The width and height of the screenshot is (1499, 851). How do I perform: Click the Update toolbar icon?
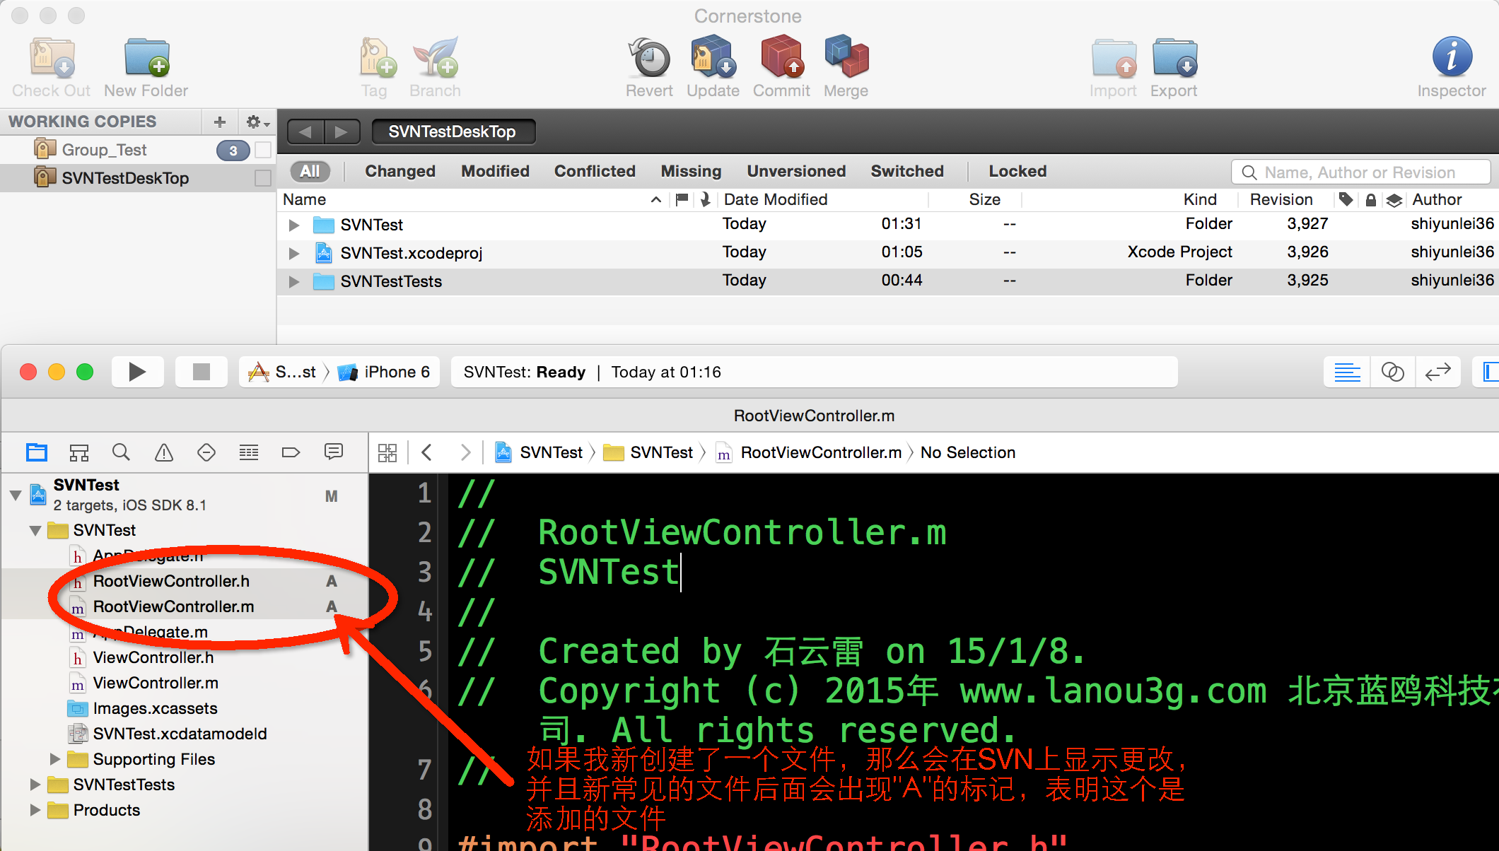713,57
